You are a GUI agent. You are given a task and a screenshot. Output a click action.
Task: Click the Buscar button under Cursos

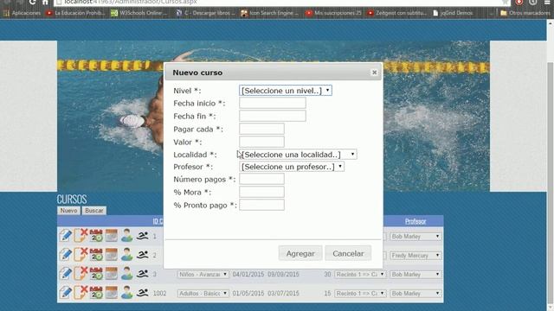pyautogui.click(x=94, y=211)
